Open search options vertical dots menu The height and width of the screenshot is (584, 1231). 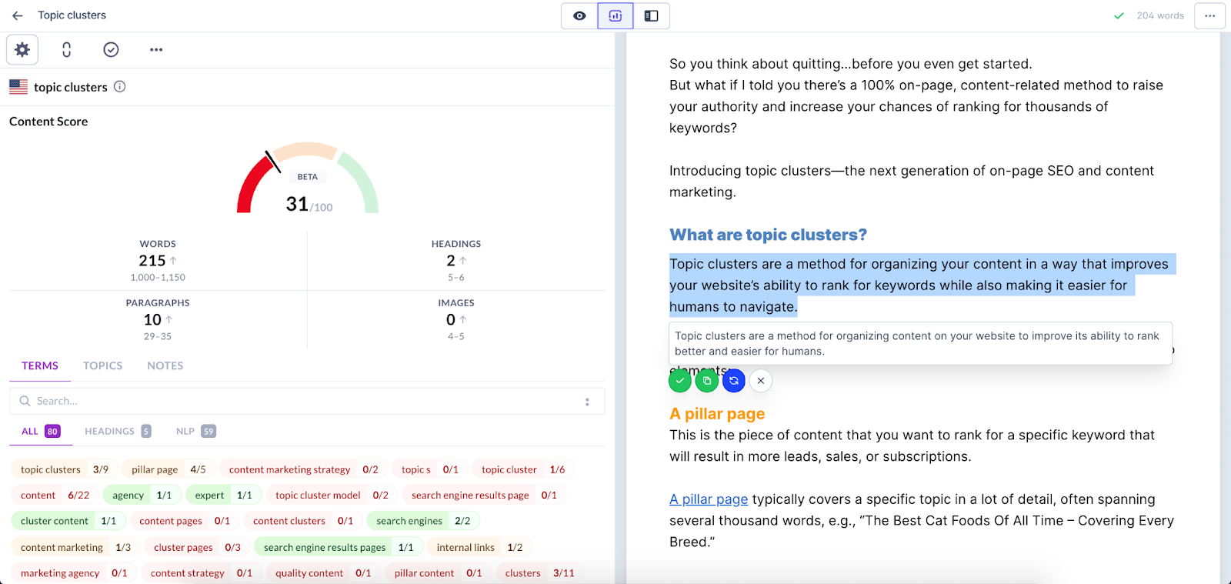tap(587, 402)
